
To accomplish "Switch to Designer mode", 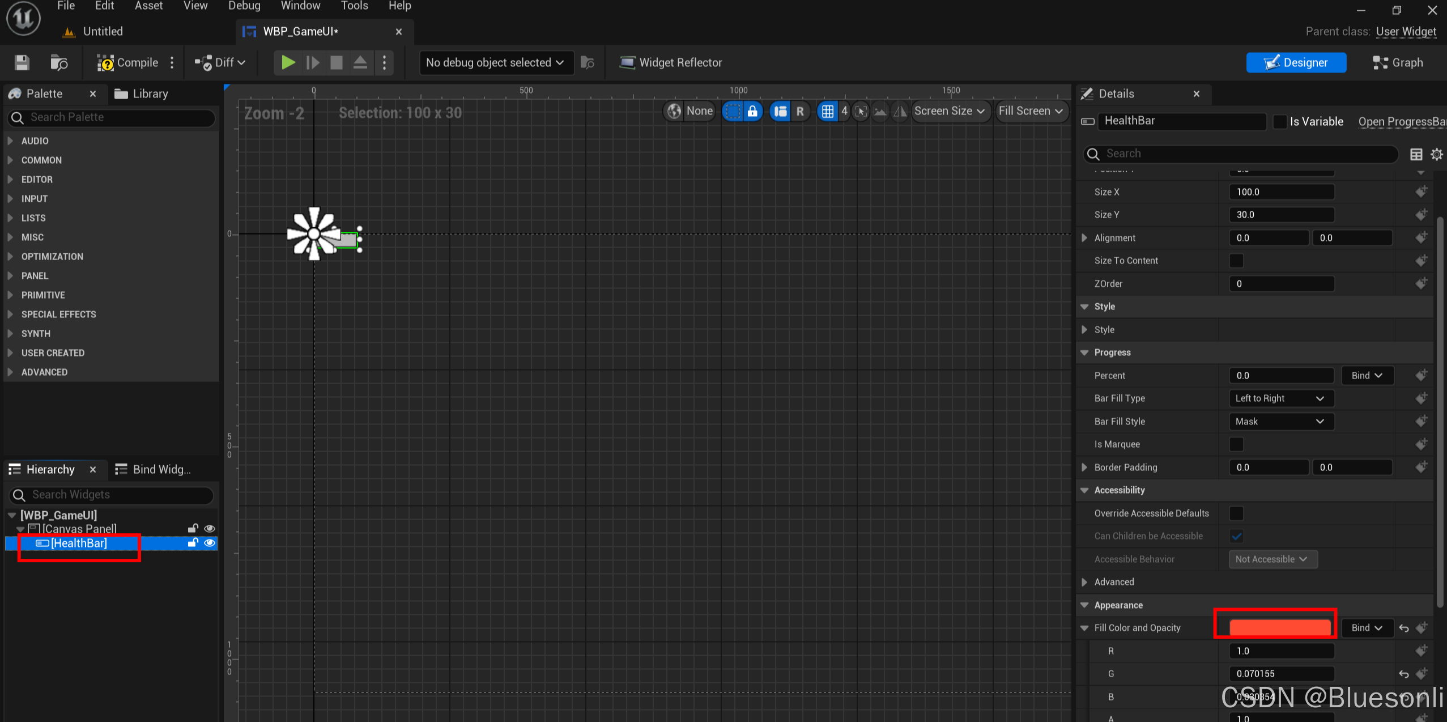I will [1296, 62].
